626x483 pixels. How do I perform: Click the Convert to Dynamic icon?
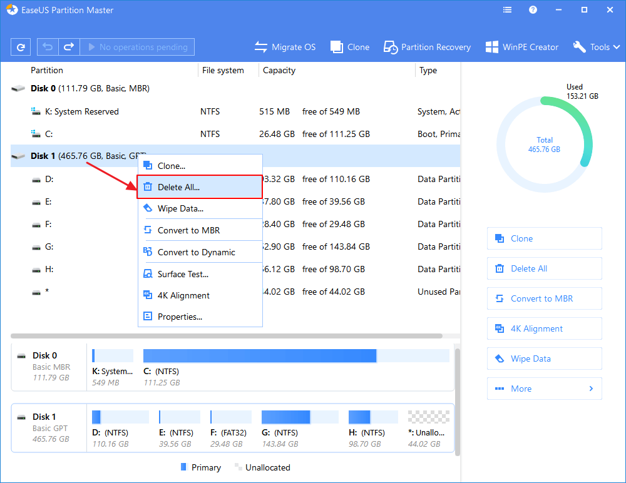coord(148,252)
